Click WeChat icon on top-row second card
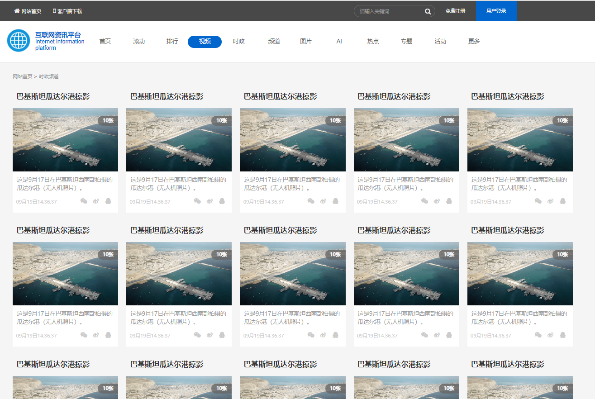595x399 pixels. pos(197,201)
